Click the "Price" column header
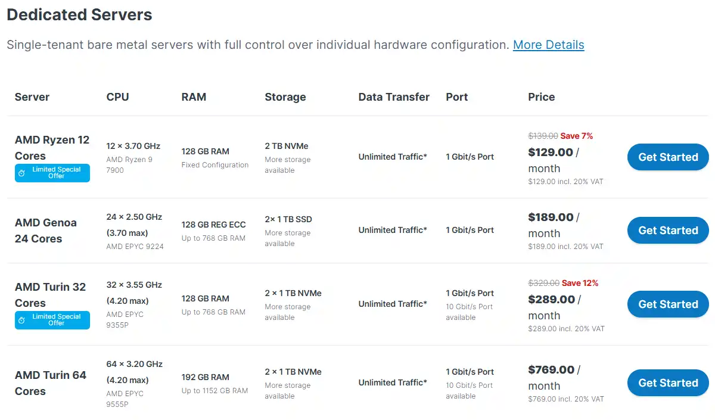 coord(541,97)
